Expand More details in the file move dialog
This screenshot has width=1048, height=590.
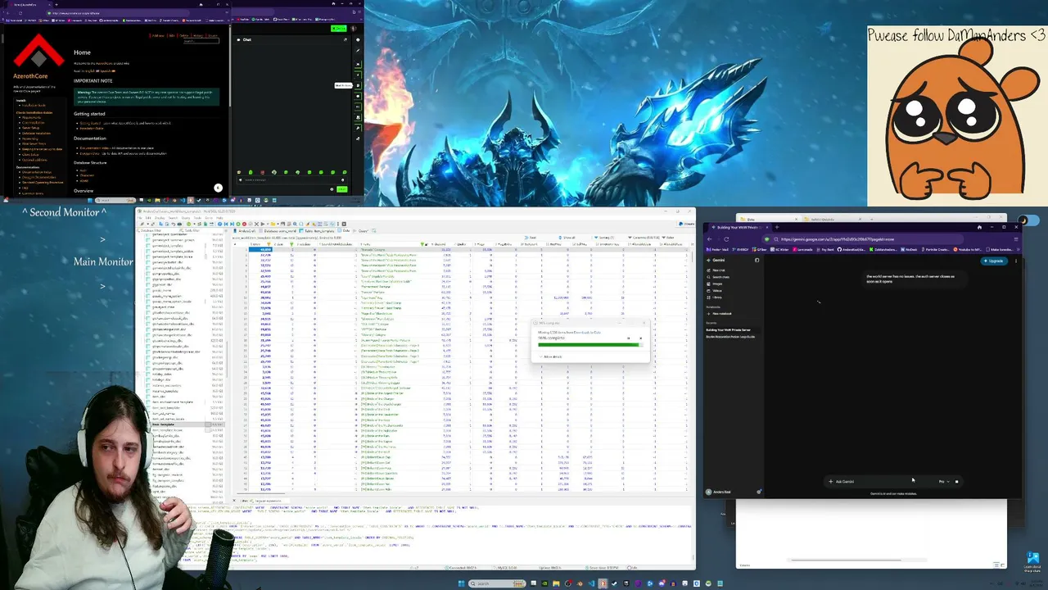(x=551, y=356)
